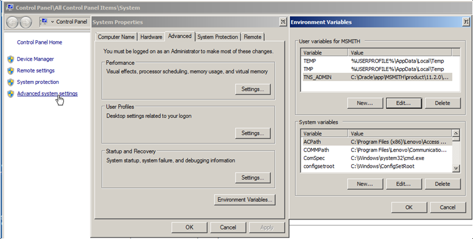
Task: Click the shield icon beside Device Manager
Action: coord(11,59)
